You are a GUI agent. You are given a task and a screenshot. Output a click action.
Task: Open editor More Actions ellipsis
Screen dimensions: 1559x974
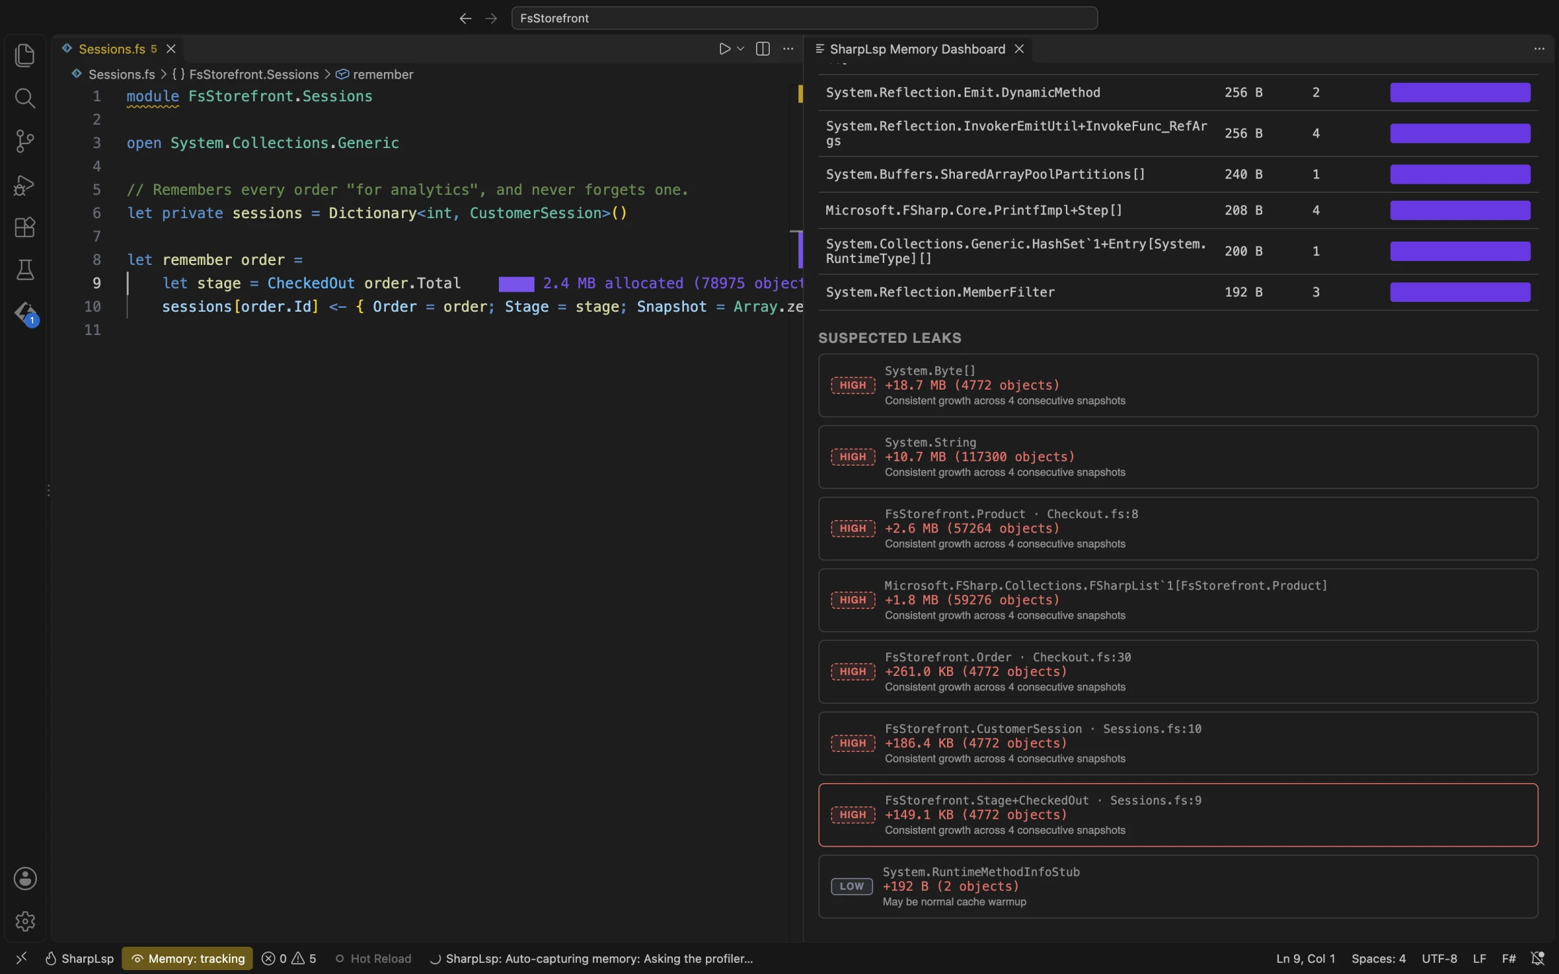788,49
